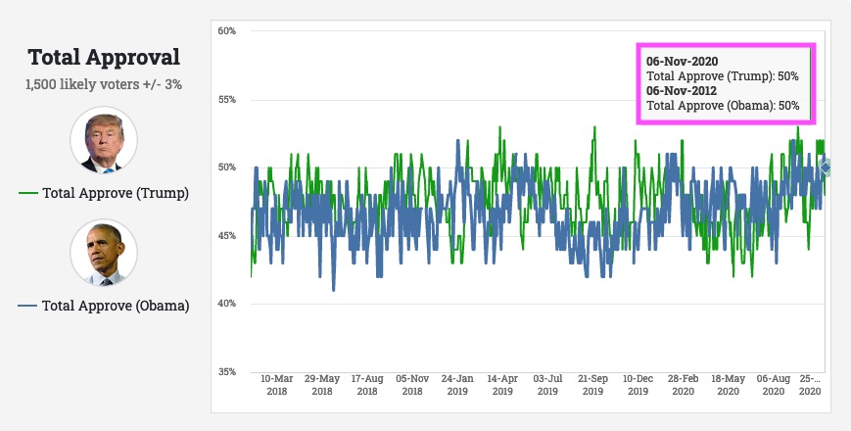The image size is (851, 431).
Task: Click the 06-Nov-2012 date in tooltip
Action: [682, 91]
